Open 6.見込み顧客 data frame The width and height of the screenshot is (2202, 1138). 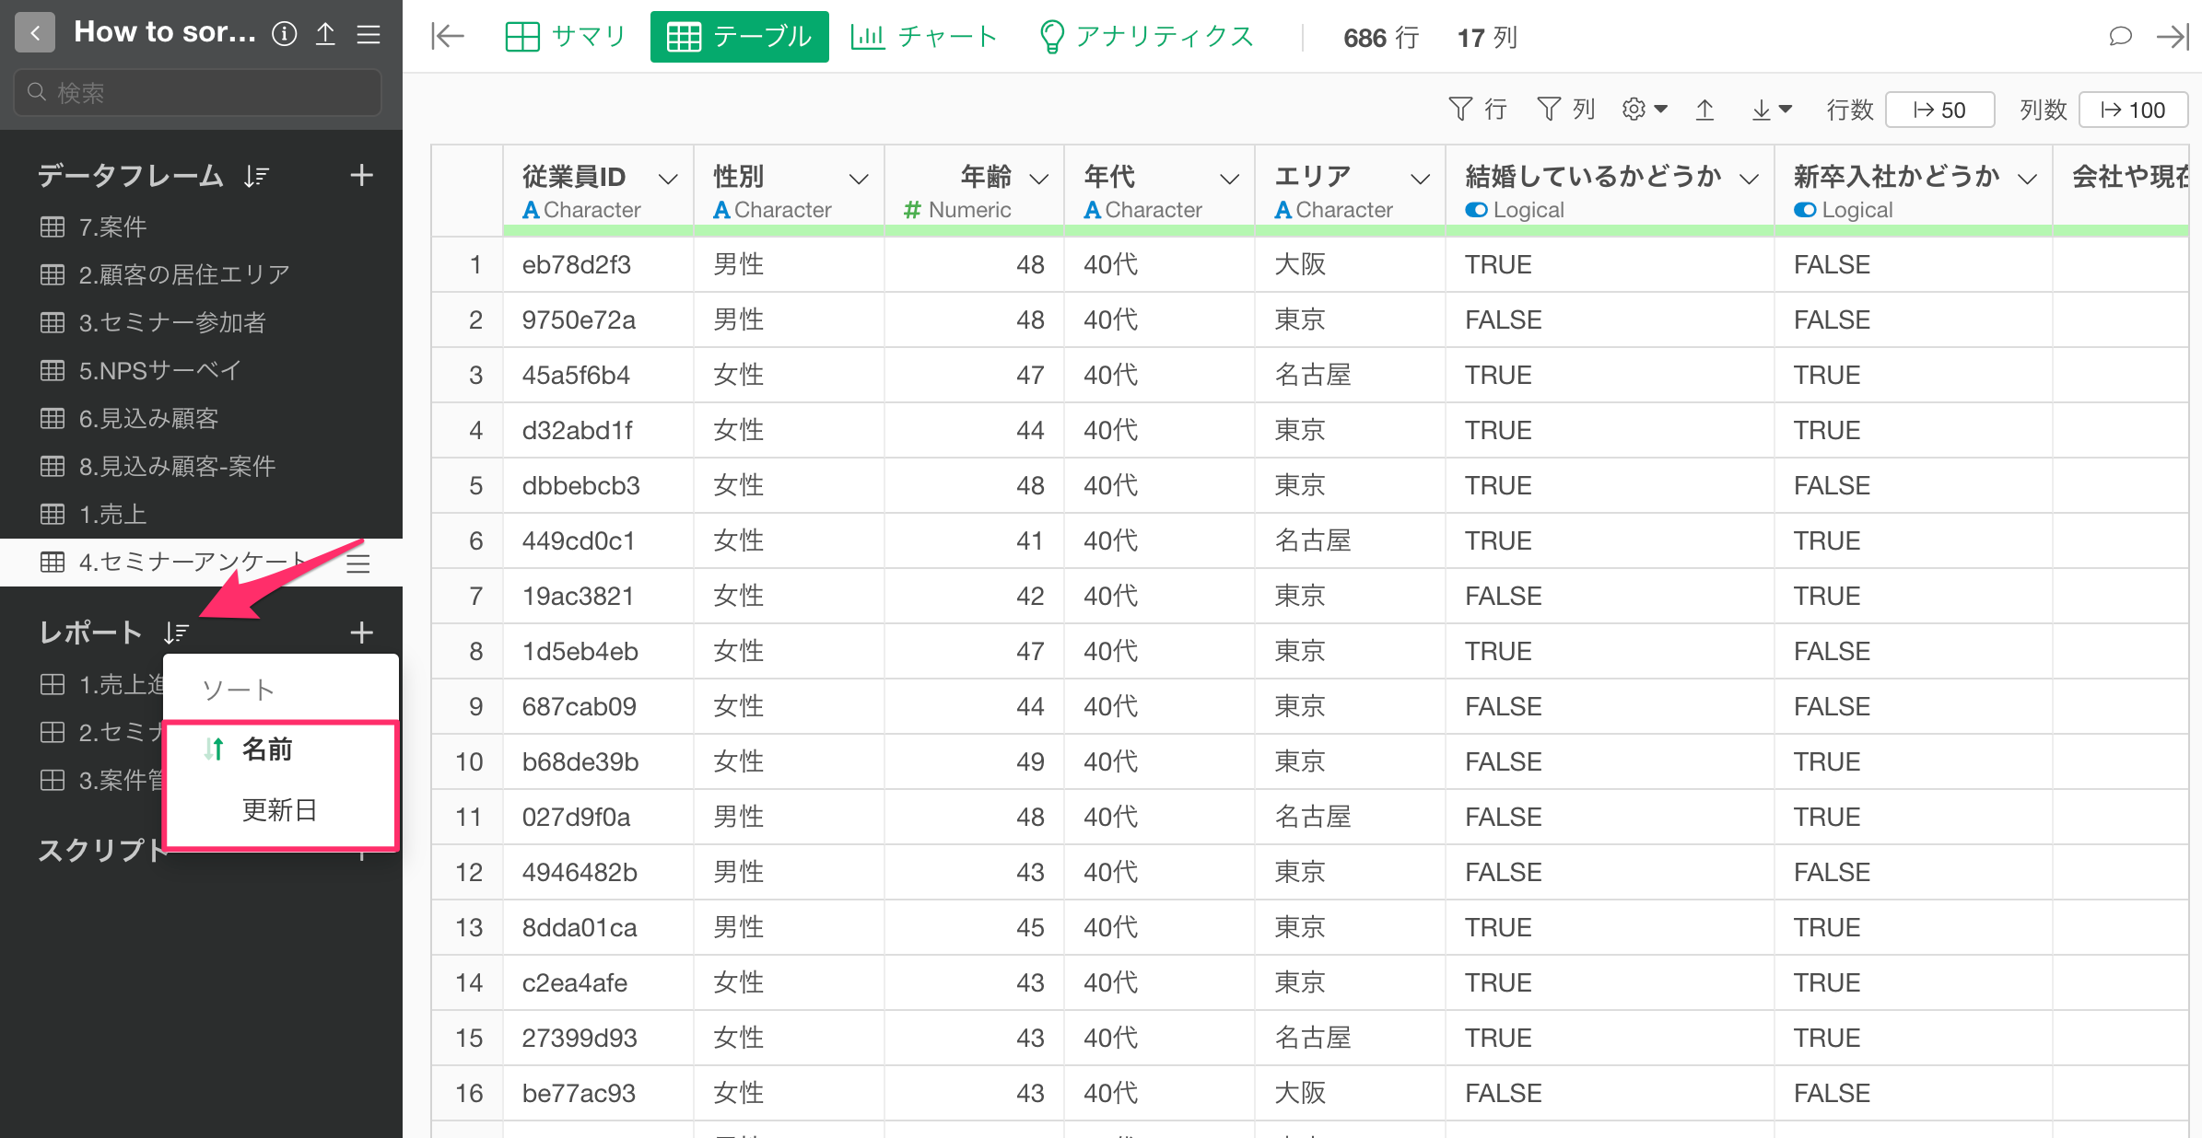[x=201, y=418]
